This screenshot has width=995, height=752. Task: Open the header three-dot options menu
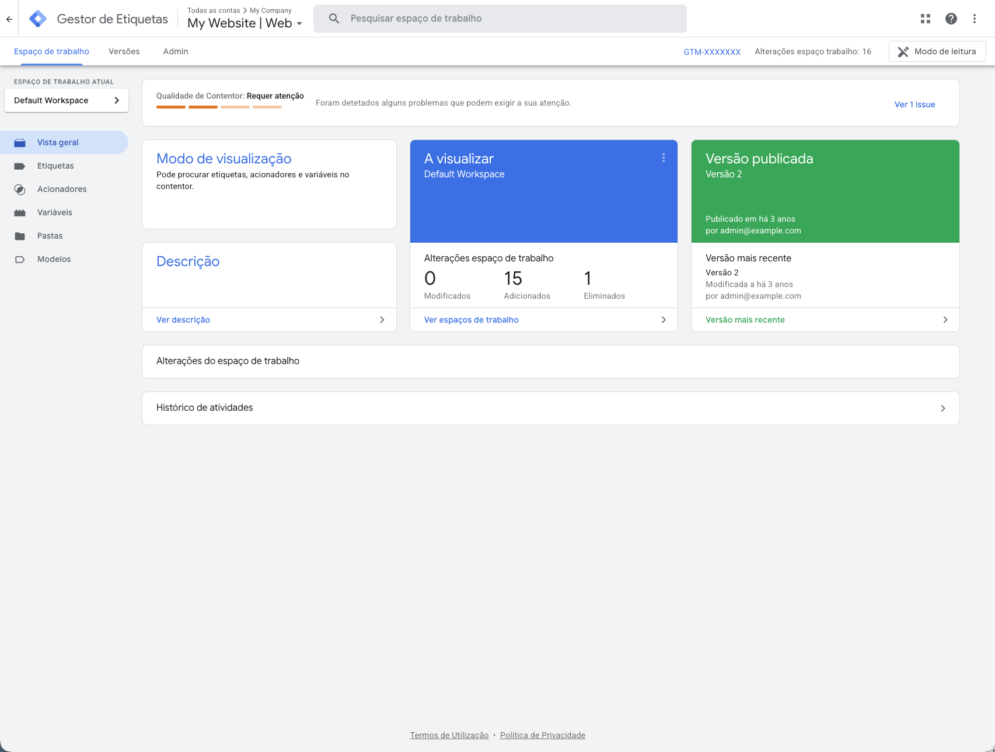tap(975, 19)
